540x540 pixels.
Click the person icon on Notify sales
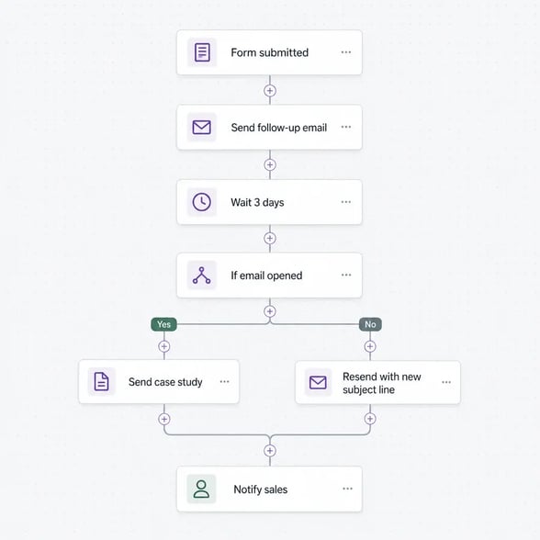pos(201,489)
